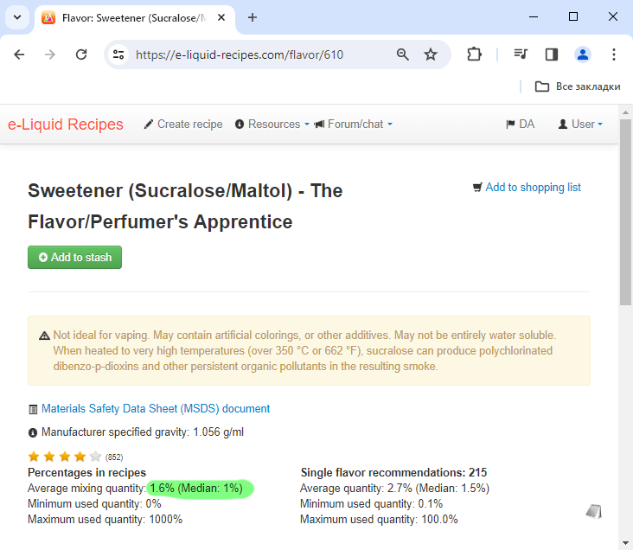Image resolution: width=633 pixels, height=550 pixels.
Task: Rate the flavor with fifth star
Action: tap(96, 457)
